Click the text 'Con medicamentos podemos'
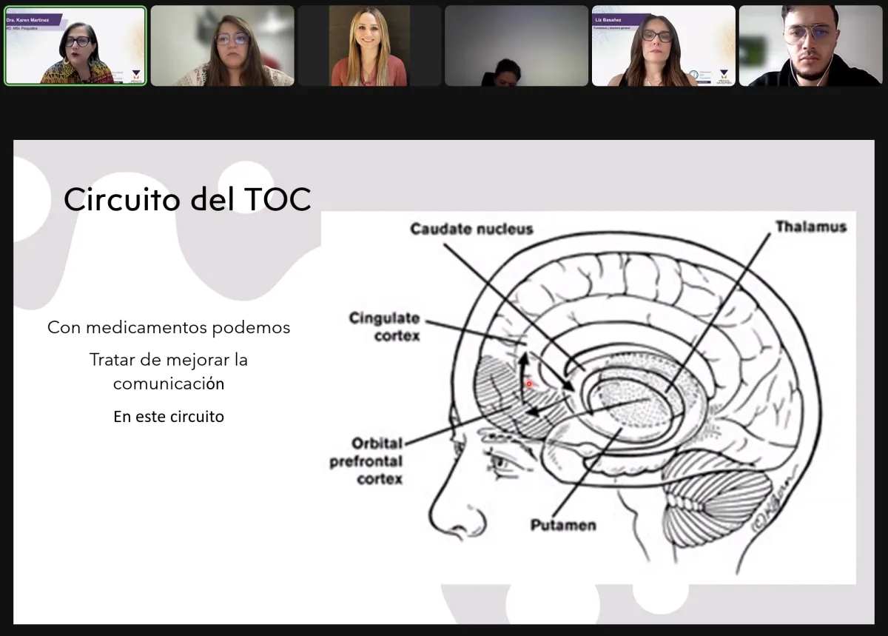The image size is (888, 636). click(x=169, y=327)
